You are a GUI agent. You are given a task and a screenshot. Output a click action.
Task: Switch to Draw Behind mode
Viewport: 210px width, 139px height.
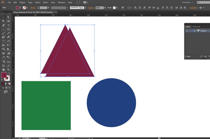pos(6,88)
